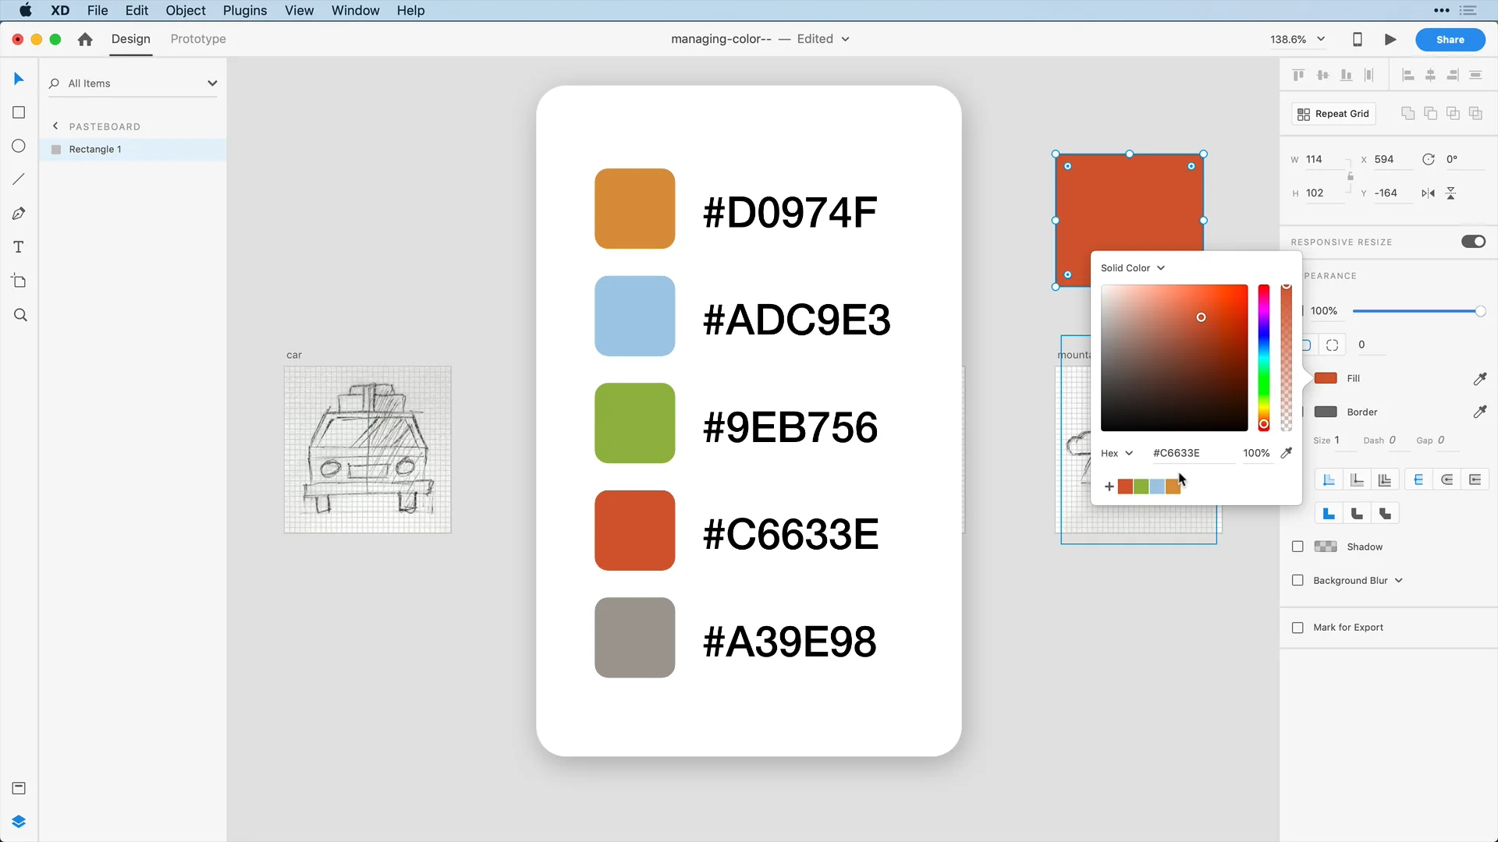The image size is (1498, 842).
Task: Start the desktop preview play button
Action: pos(1390,39)
